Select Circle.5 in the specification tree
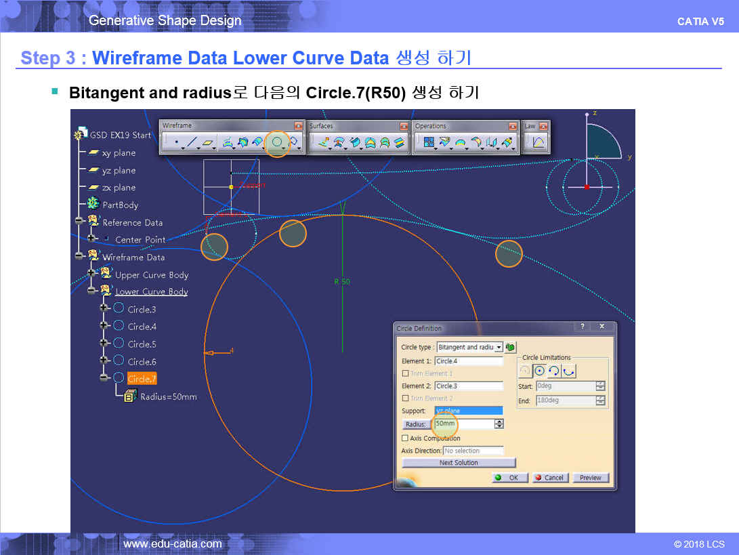 tap(142, 344)
